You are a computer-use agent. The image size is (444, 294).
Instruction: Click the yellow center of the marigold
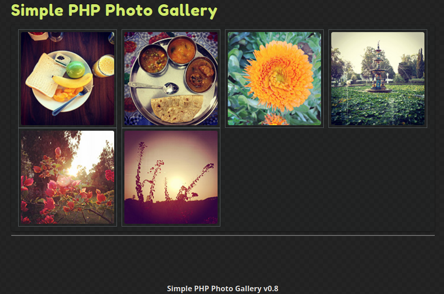[278, 76]
